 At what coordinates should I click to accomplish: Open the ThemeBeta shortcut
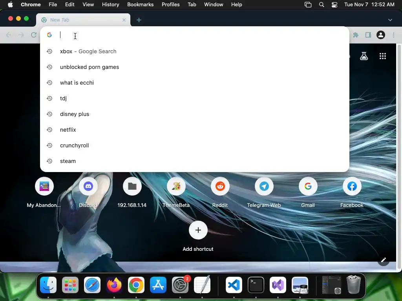coord(176,192)
